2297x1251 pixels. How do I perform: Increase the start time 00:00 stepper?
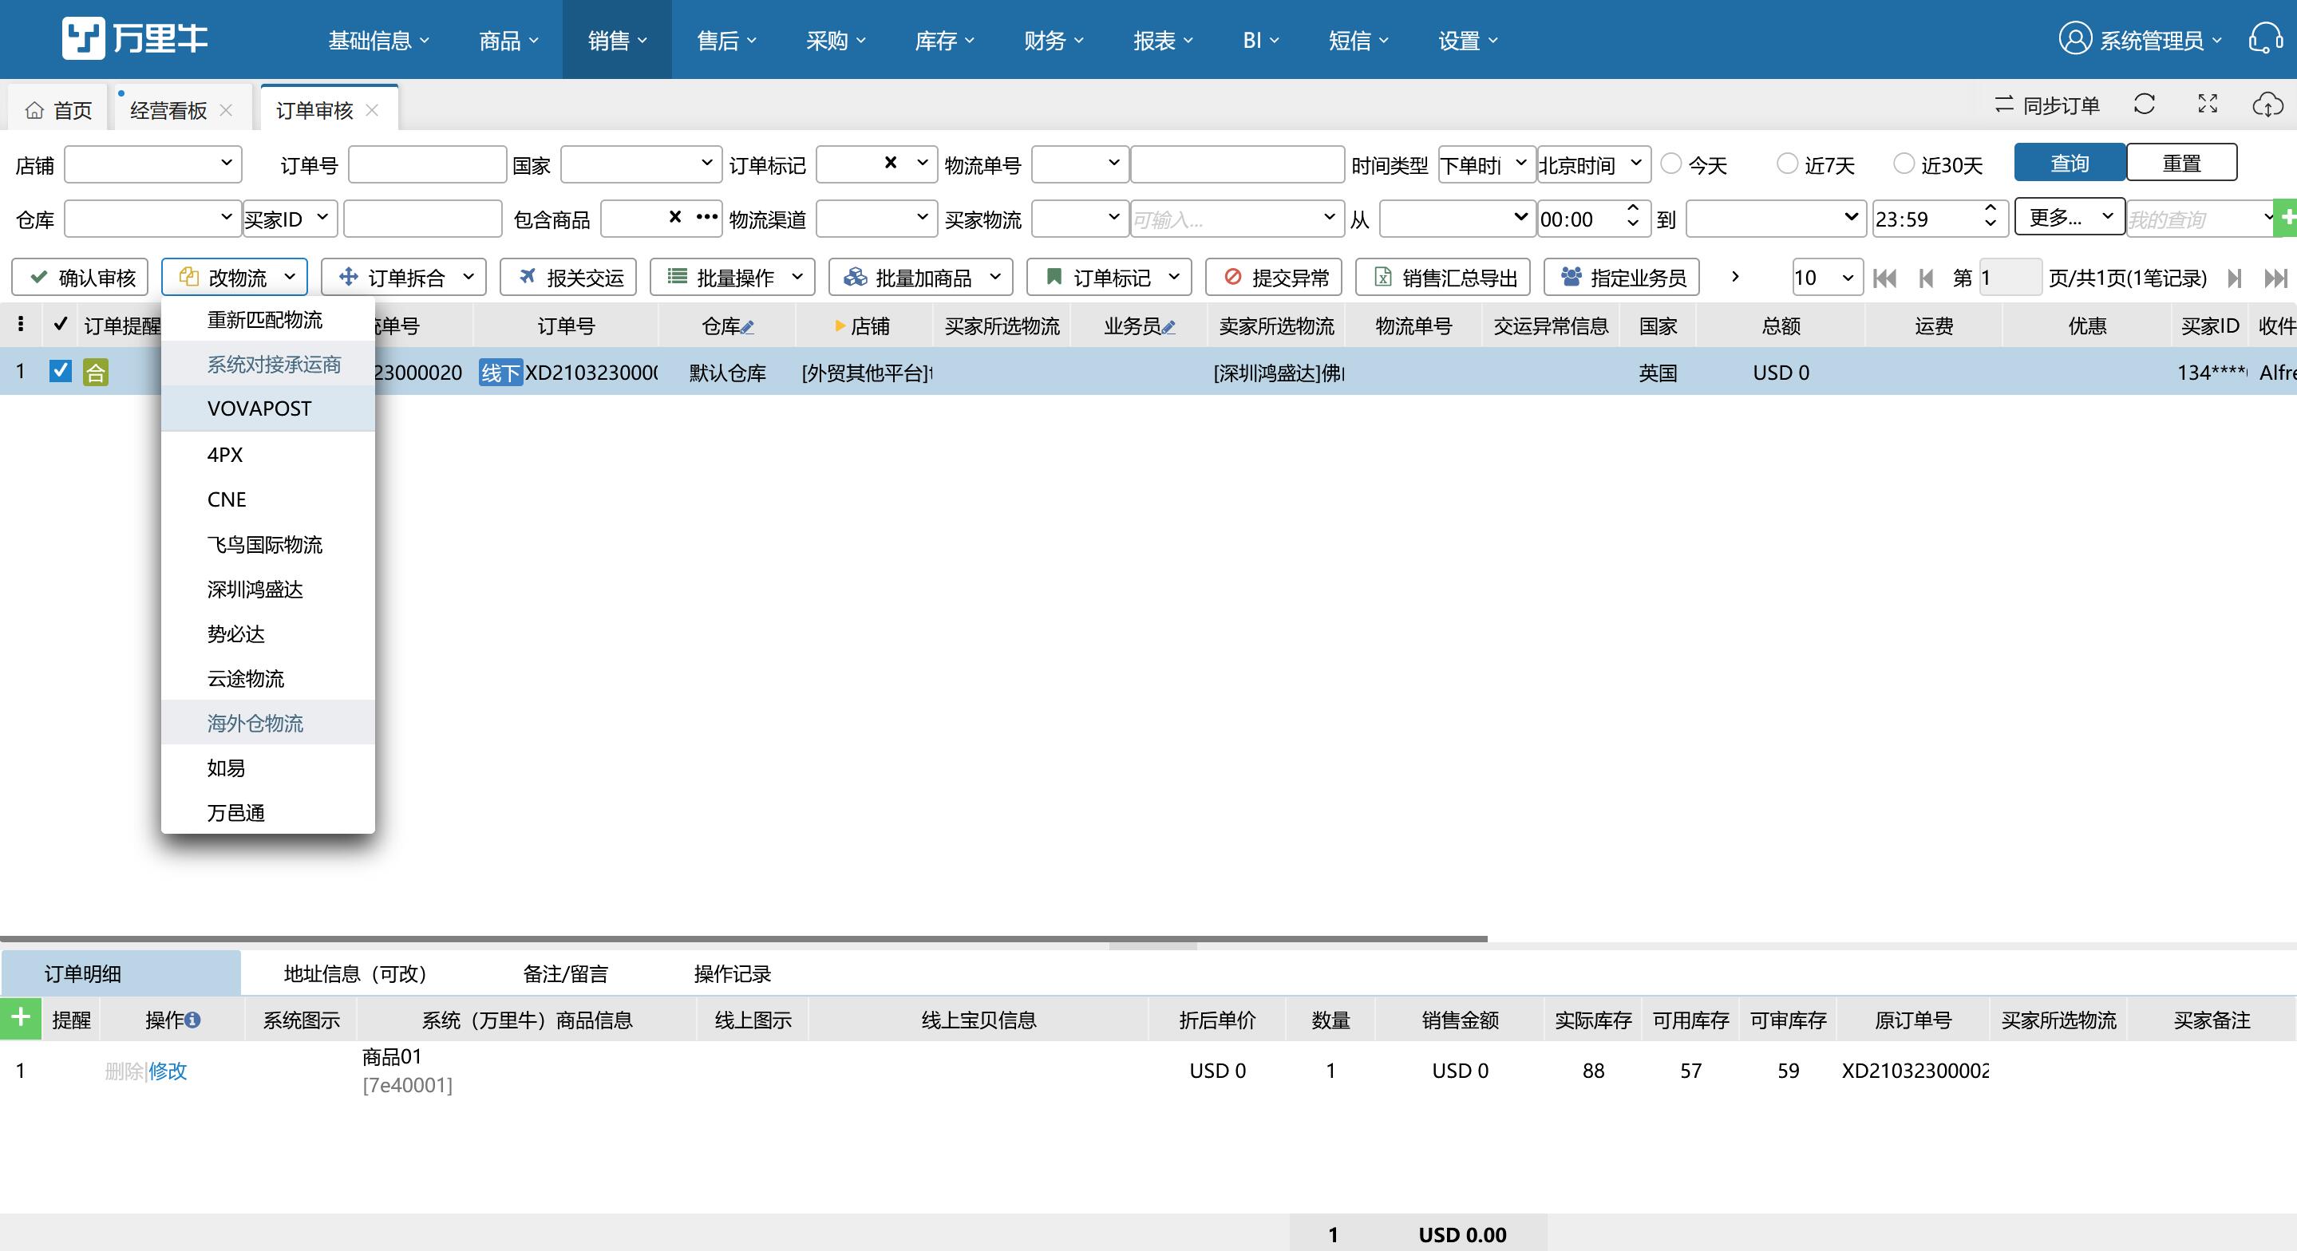click(x=1633, y=209)
